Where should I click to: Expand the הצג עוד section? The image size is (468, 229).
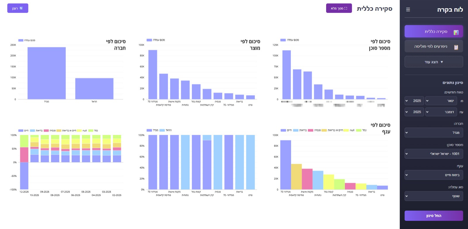point(433,62)
